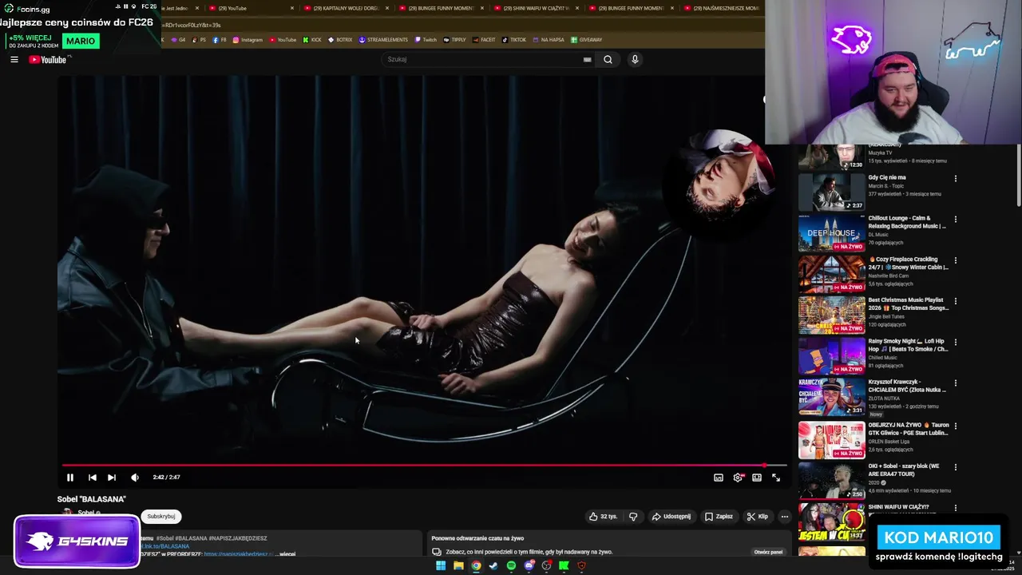Open the Windows Start menu
The width and height of the screenshot is (1022, 575).
[440, 566]
